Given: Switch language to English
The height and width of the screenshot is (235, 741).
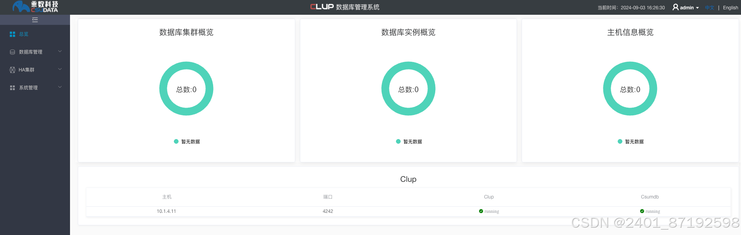Looking at the screenshot, I should pyautogui.click(x=730, y=8).
